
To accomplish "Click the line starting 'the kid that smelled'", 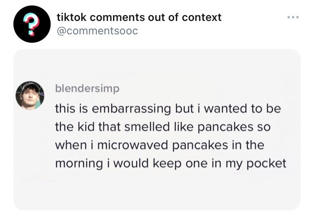I will pyautogui.click(x=163, y=127).
